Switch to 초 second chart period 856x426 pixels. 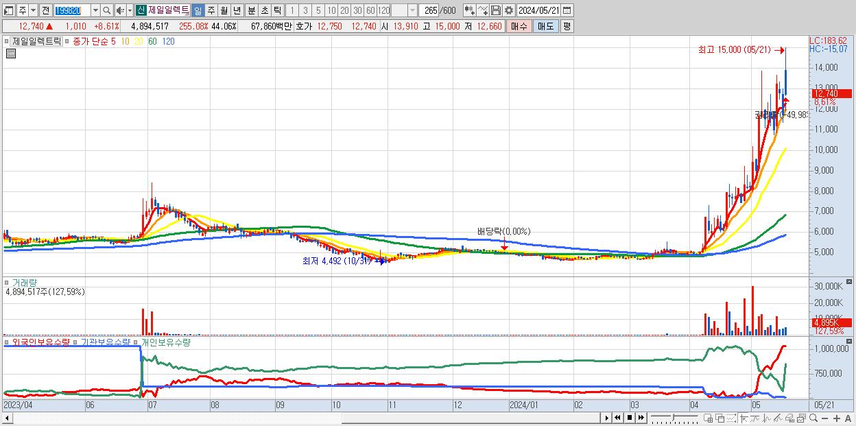[x=264, y=10]
